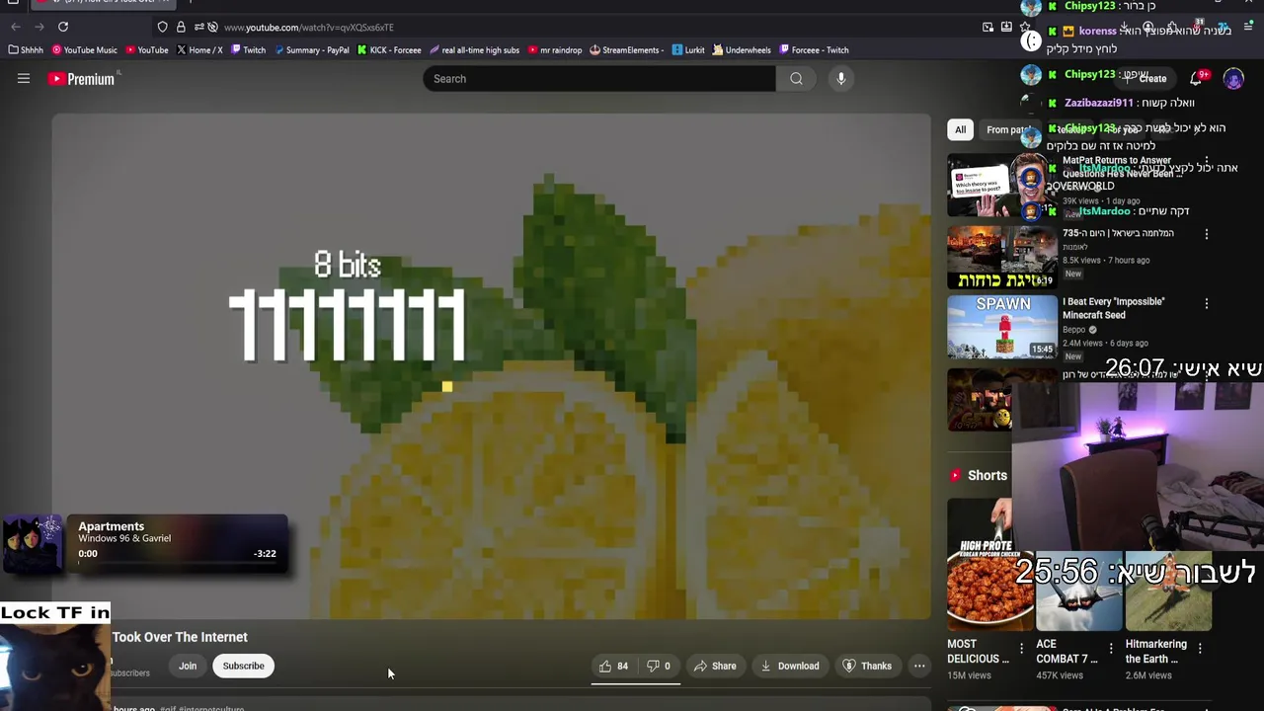Open the notifications bell
Image resolution: width=1264 pixels, height=711 pixels.
1196,78
